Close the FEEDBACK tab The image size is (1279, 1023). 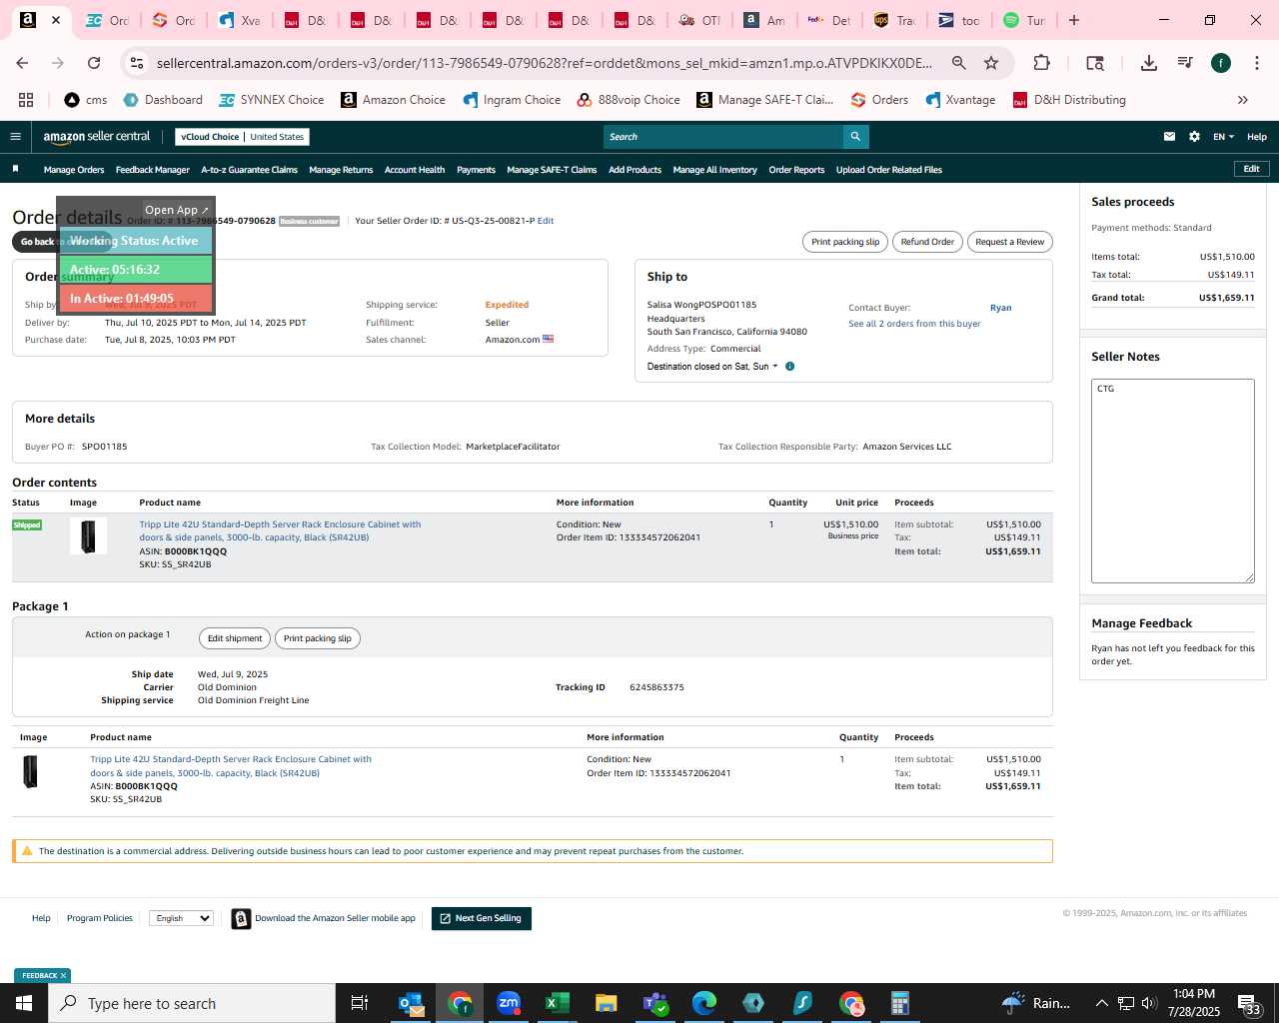click(x=63, y=976)
